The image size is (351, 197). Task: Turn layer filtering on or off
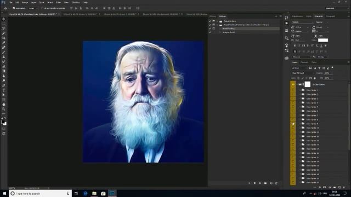coord(332,67)
